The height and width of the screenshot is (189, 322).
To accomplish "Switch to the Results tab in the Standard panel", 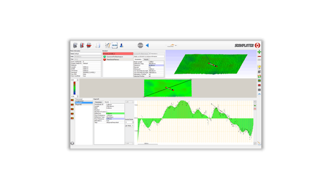I will 146,59.
